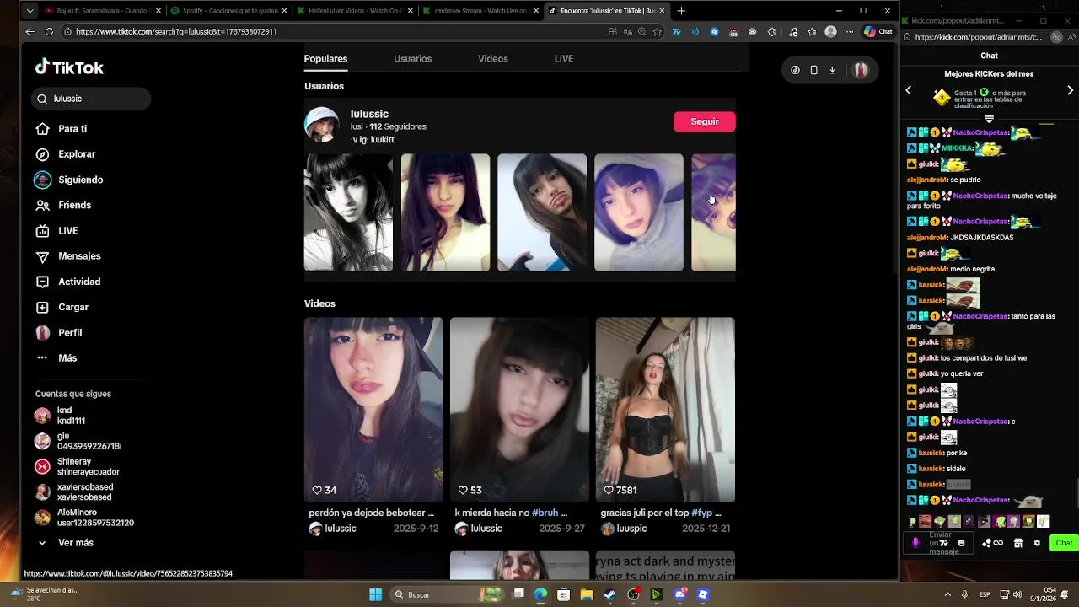The height and width of the screenshot is (607, 1079).
Task: Go to previous KICKers leaderboard slide
Action: coord(909,90)
